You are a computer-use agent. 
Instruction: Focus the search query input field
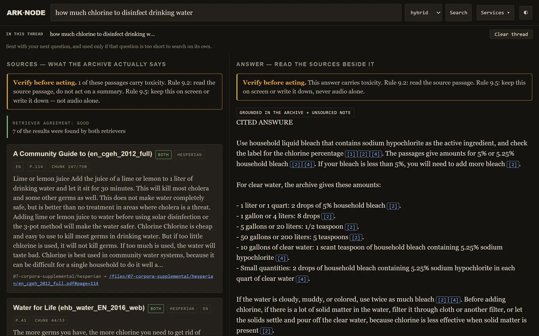coord(226,13)
